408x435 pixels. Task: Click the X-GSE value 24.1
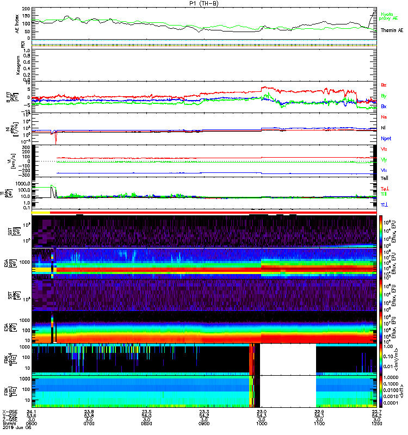(31, 412)
